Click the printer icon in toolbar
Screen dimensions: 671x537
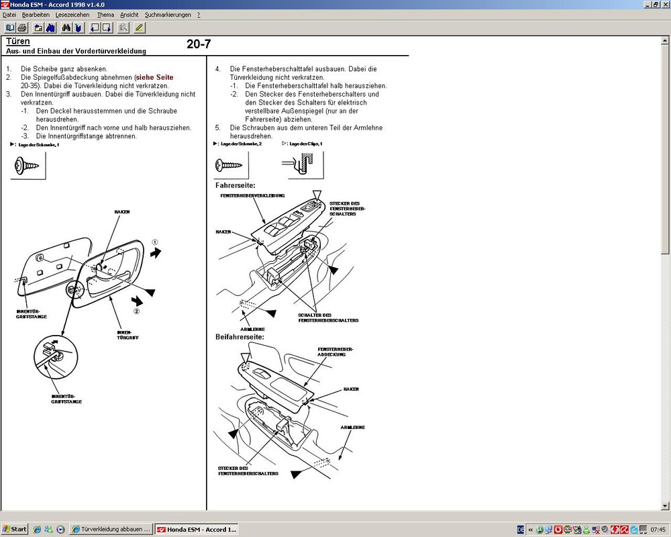click(x=22, y=28)
